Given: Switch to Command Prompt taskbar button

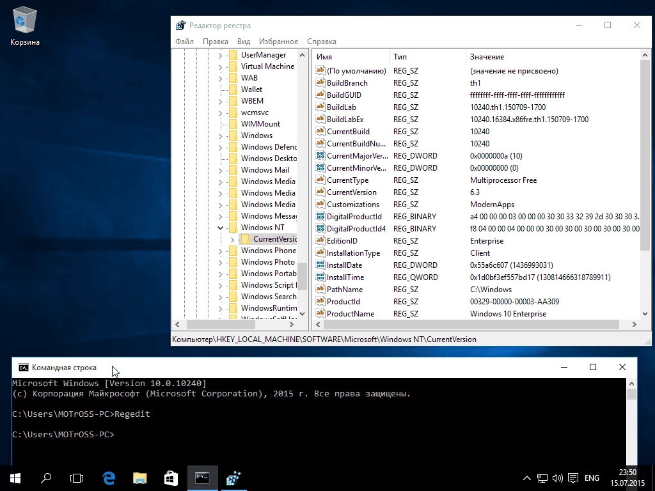Looking at the screenshot, I should (202, 478).
